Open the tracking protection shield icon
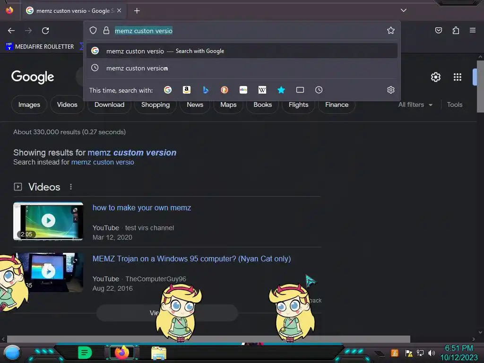Image resolution: width=484 pixels, height=363 pixels. [93, 30]
